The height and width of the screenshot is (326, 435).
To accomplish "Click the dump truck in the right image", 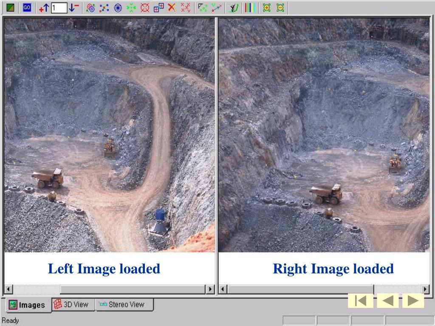I will pyautogui.click(x=326, y=194).
